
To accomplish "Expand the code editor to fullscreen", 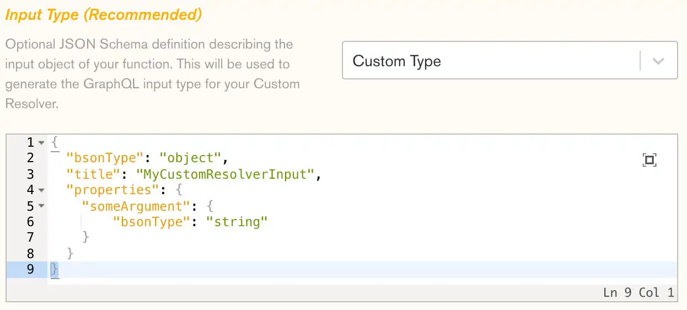I will 650,160.
